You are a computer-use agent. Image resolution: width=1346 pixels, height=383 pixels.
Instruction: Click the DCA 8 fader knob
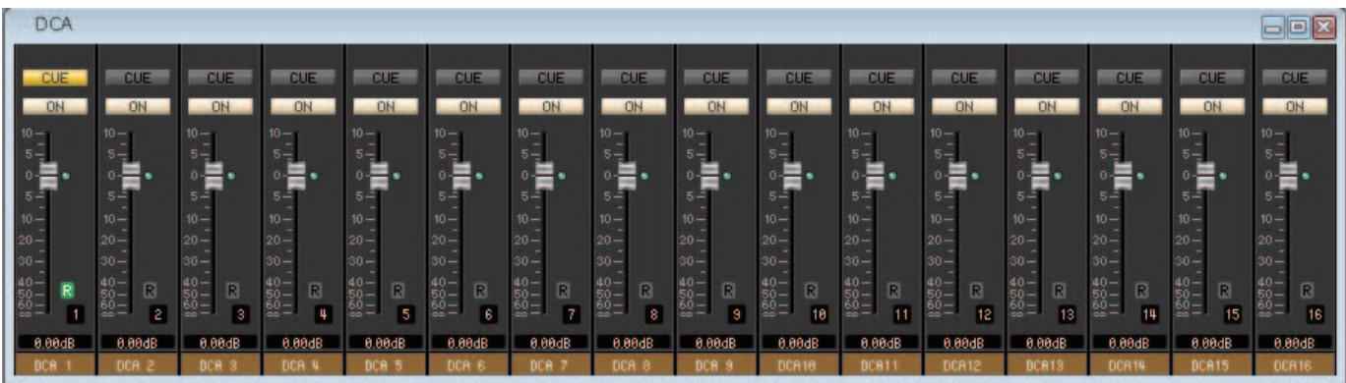click(x=628, y=176)
